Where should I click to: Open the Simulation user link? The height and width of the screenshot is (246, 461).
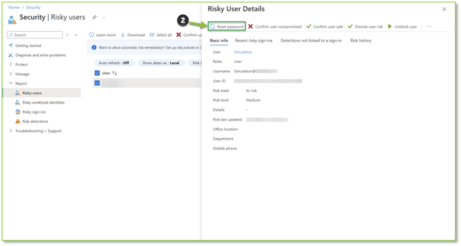(x=243, y=52)
